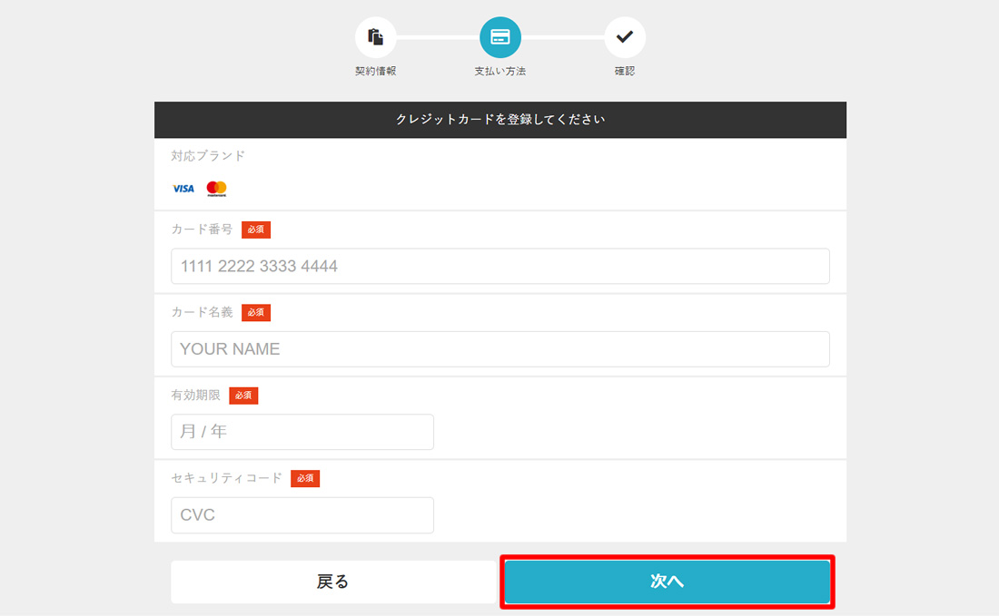Click the 支払い方法 credit card step icon
The height and width of the screenshot is (616, 999).
point(500,37)
